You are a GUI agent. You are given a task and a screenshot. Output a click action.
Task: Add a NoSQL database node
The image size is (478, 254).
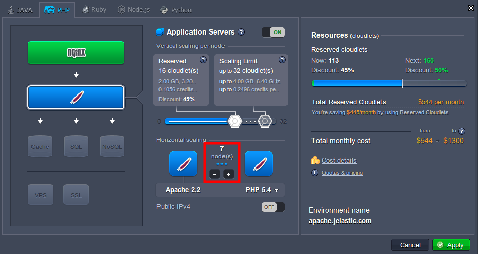pos(112,146)
